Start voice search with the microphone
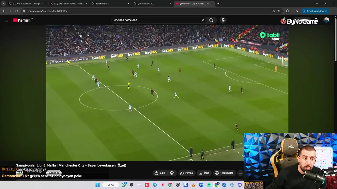337x189 pixels. (x=223, y=20)
